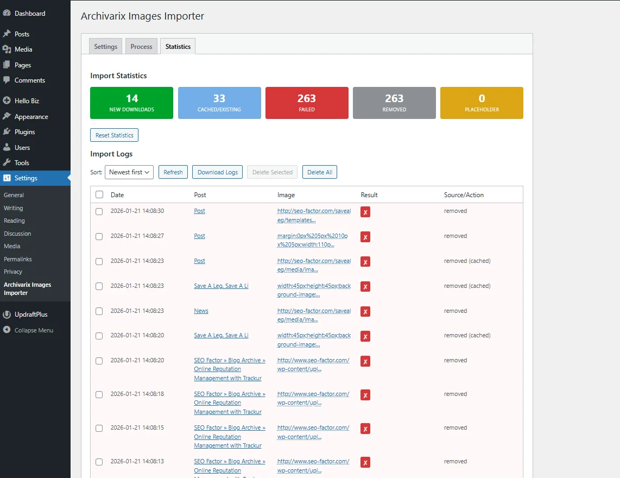Click the Comments speech bubble icon
This screenshot has width=620, height=478.
[7, 80]
